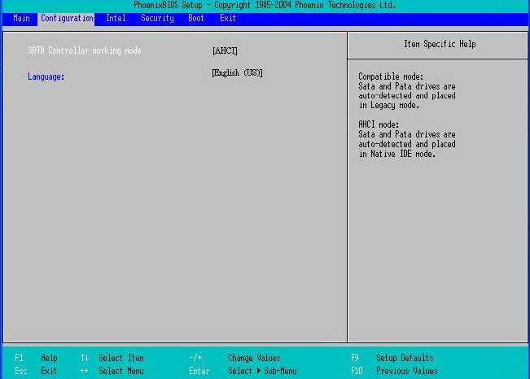Screen dimensions: 530x379
Task: Click the Enter key legend
Action: 199,371
